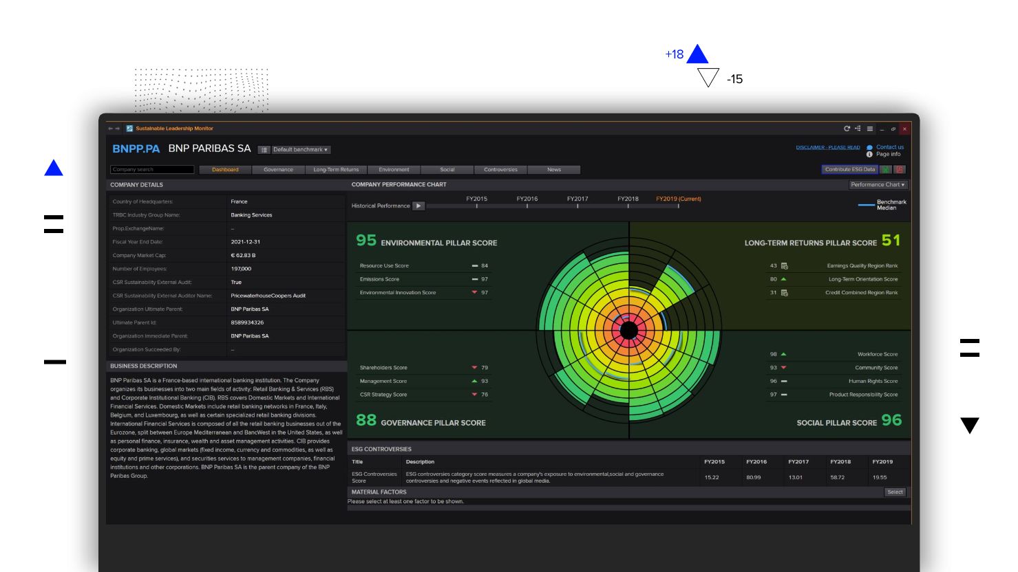The width and height of the screenshot is (1018, 572).
Task: Open the DISCLAIMER - PLEASE READ link
Action: [x=828, y=147]
